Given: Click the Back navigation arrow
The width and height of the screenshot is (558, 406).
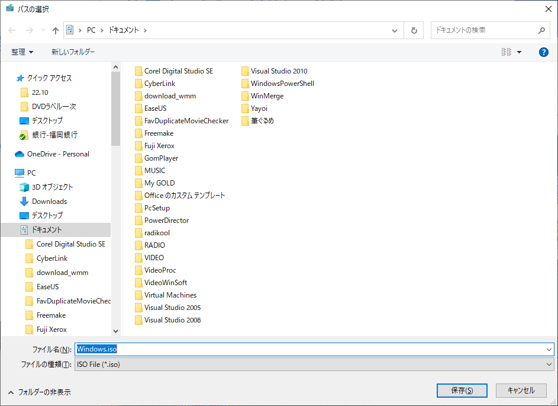Looking at the screenshot, I should [x=12, y=30].
